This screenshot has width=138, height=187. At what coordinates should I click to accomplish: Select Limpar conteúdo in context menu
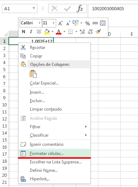pos(54,109)
